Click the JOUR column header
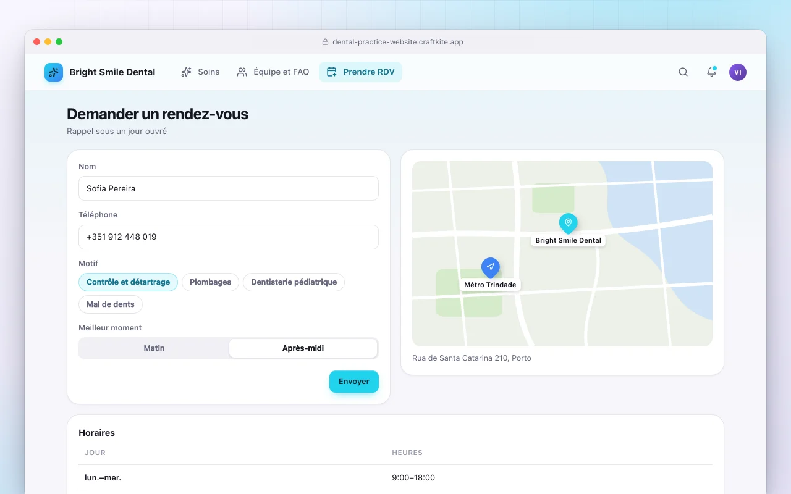 (95, 453)
